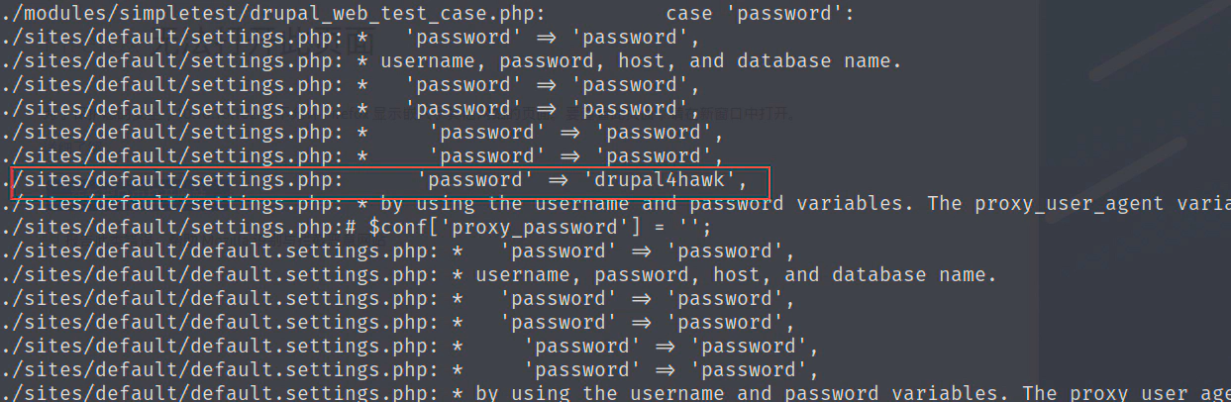Click the 'password' key on the drupal4hawk line

pyautogui.click(x=470, y=180)
